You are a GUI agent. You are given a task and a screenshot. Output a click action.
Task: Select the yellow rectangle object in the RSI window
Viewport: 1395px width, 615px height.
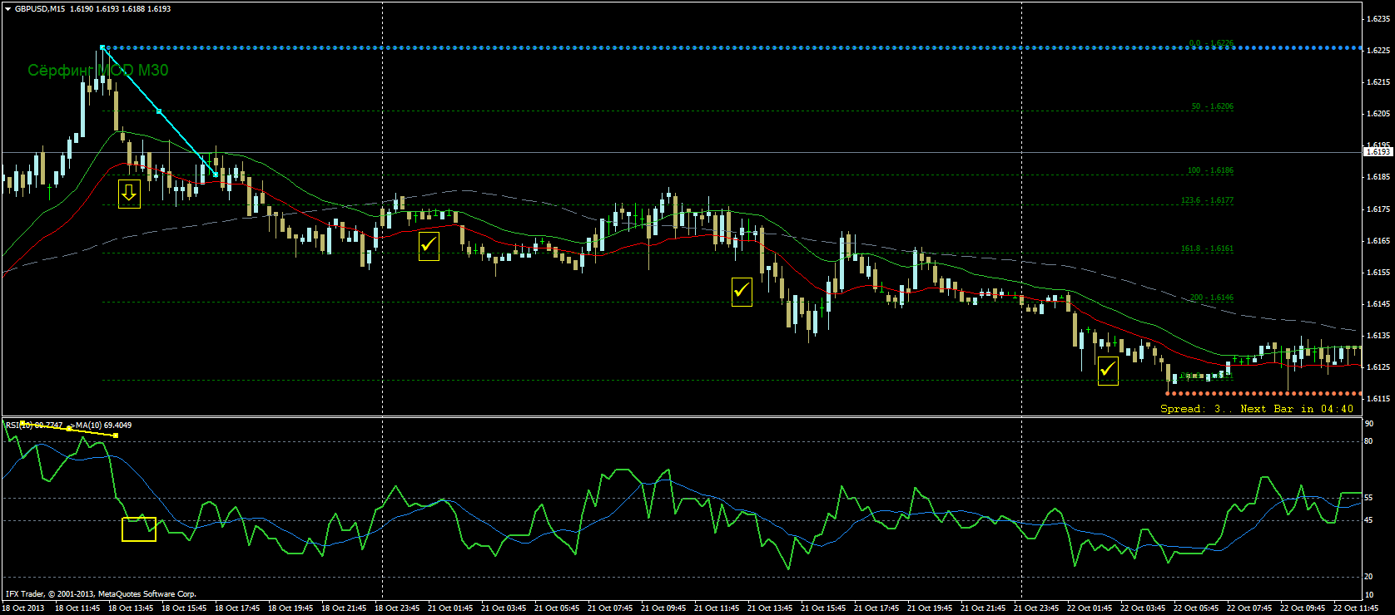pyautogui.click(x=139, y=529)
